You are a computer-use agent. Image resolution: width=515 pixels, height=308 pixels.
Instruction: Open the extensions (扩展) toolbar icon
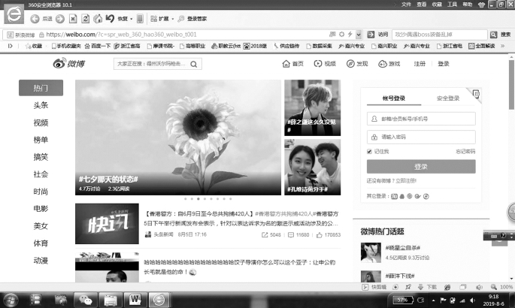point(153,19)
